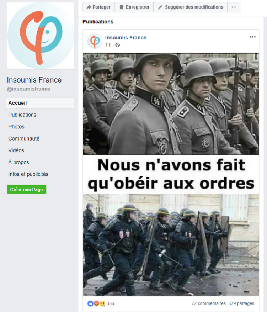Open the post's three-dots options menu
The image size is (267, 312).
(x=252, y=37)
